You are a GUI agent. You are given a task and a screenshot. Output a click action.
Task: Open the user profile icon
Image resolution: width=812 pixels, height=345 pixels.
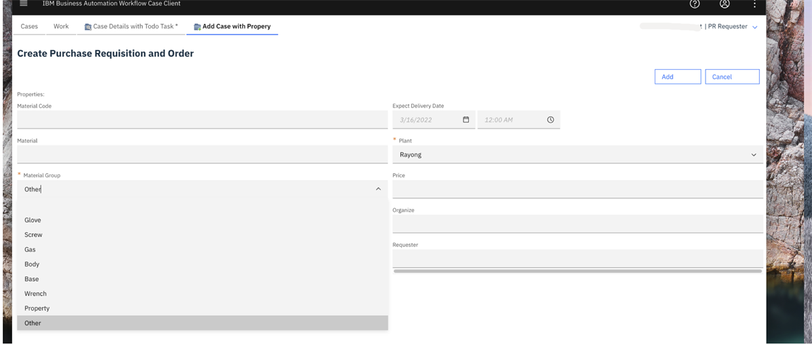click(725, 4)
